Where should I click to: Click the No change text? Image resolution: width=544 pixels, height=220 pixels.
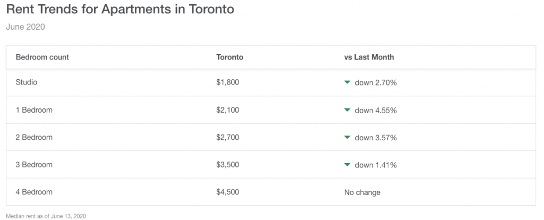(362, 192)
